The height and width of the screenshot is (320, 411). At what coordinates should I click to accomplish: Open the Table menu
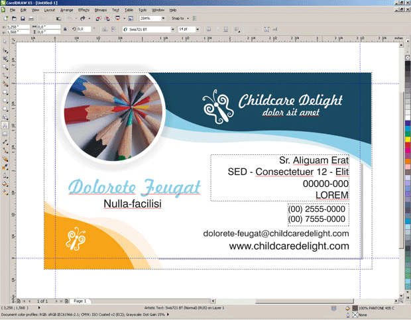point(129,10)
